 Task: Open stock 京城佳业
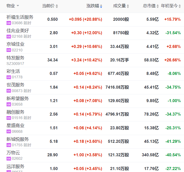tap(15, 44)
